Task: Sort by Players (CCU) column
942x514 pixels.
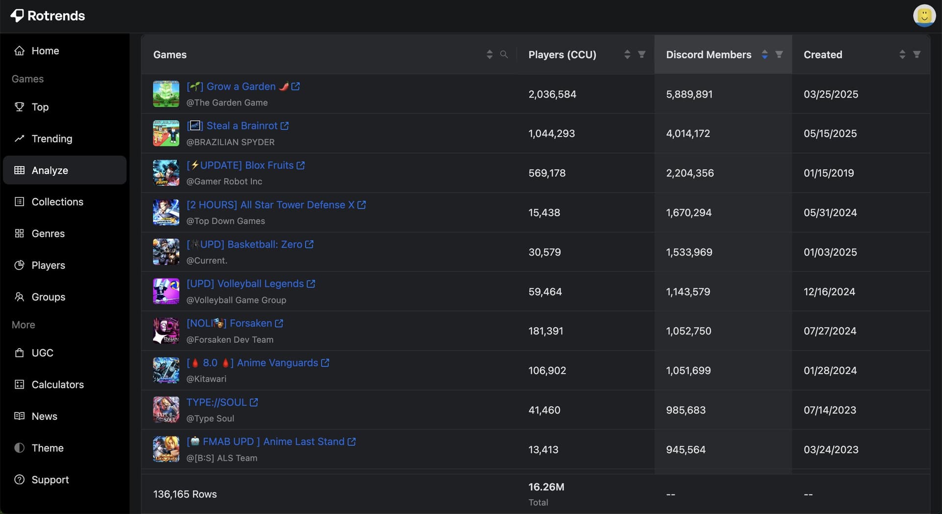Action: (628, 54)
